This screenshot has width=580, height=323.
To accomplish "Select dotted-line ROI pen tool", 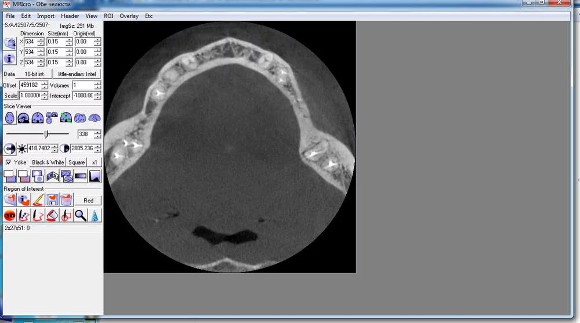I will coord(24,215).
